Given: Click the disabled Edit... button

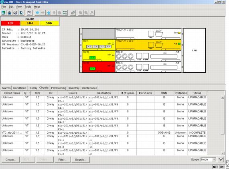Looking at the screenshot, I should click(x=28, y=159).
